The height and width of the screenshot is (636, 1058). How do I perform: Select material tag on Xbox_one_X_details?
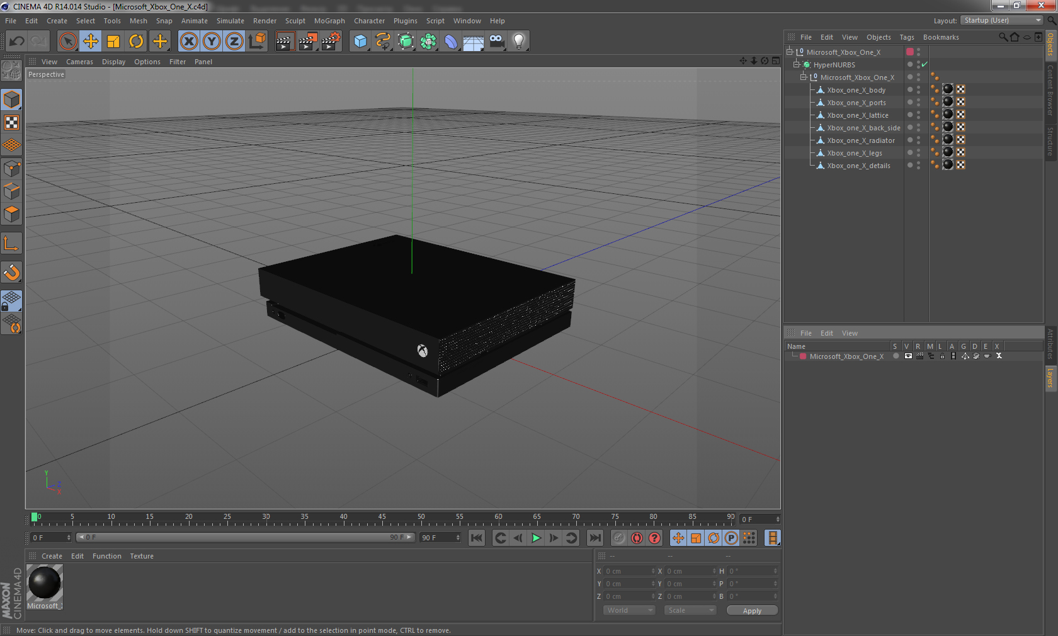pos(948,165)
